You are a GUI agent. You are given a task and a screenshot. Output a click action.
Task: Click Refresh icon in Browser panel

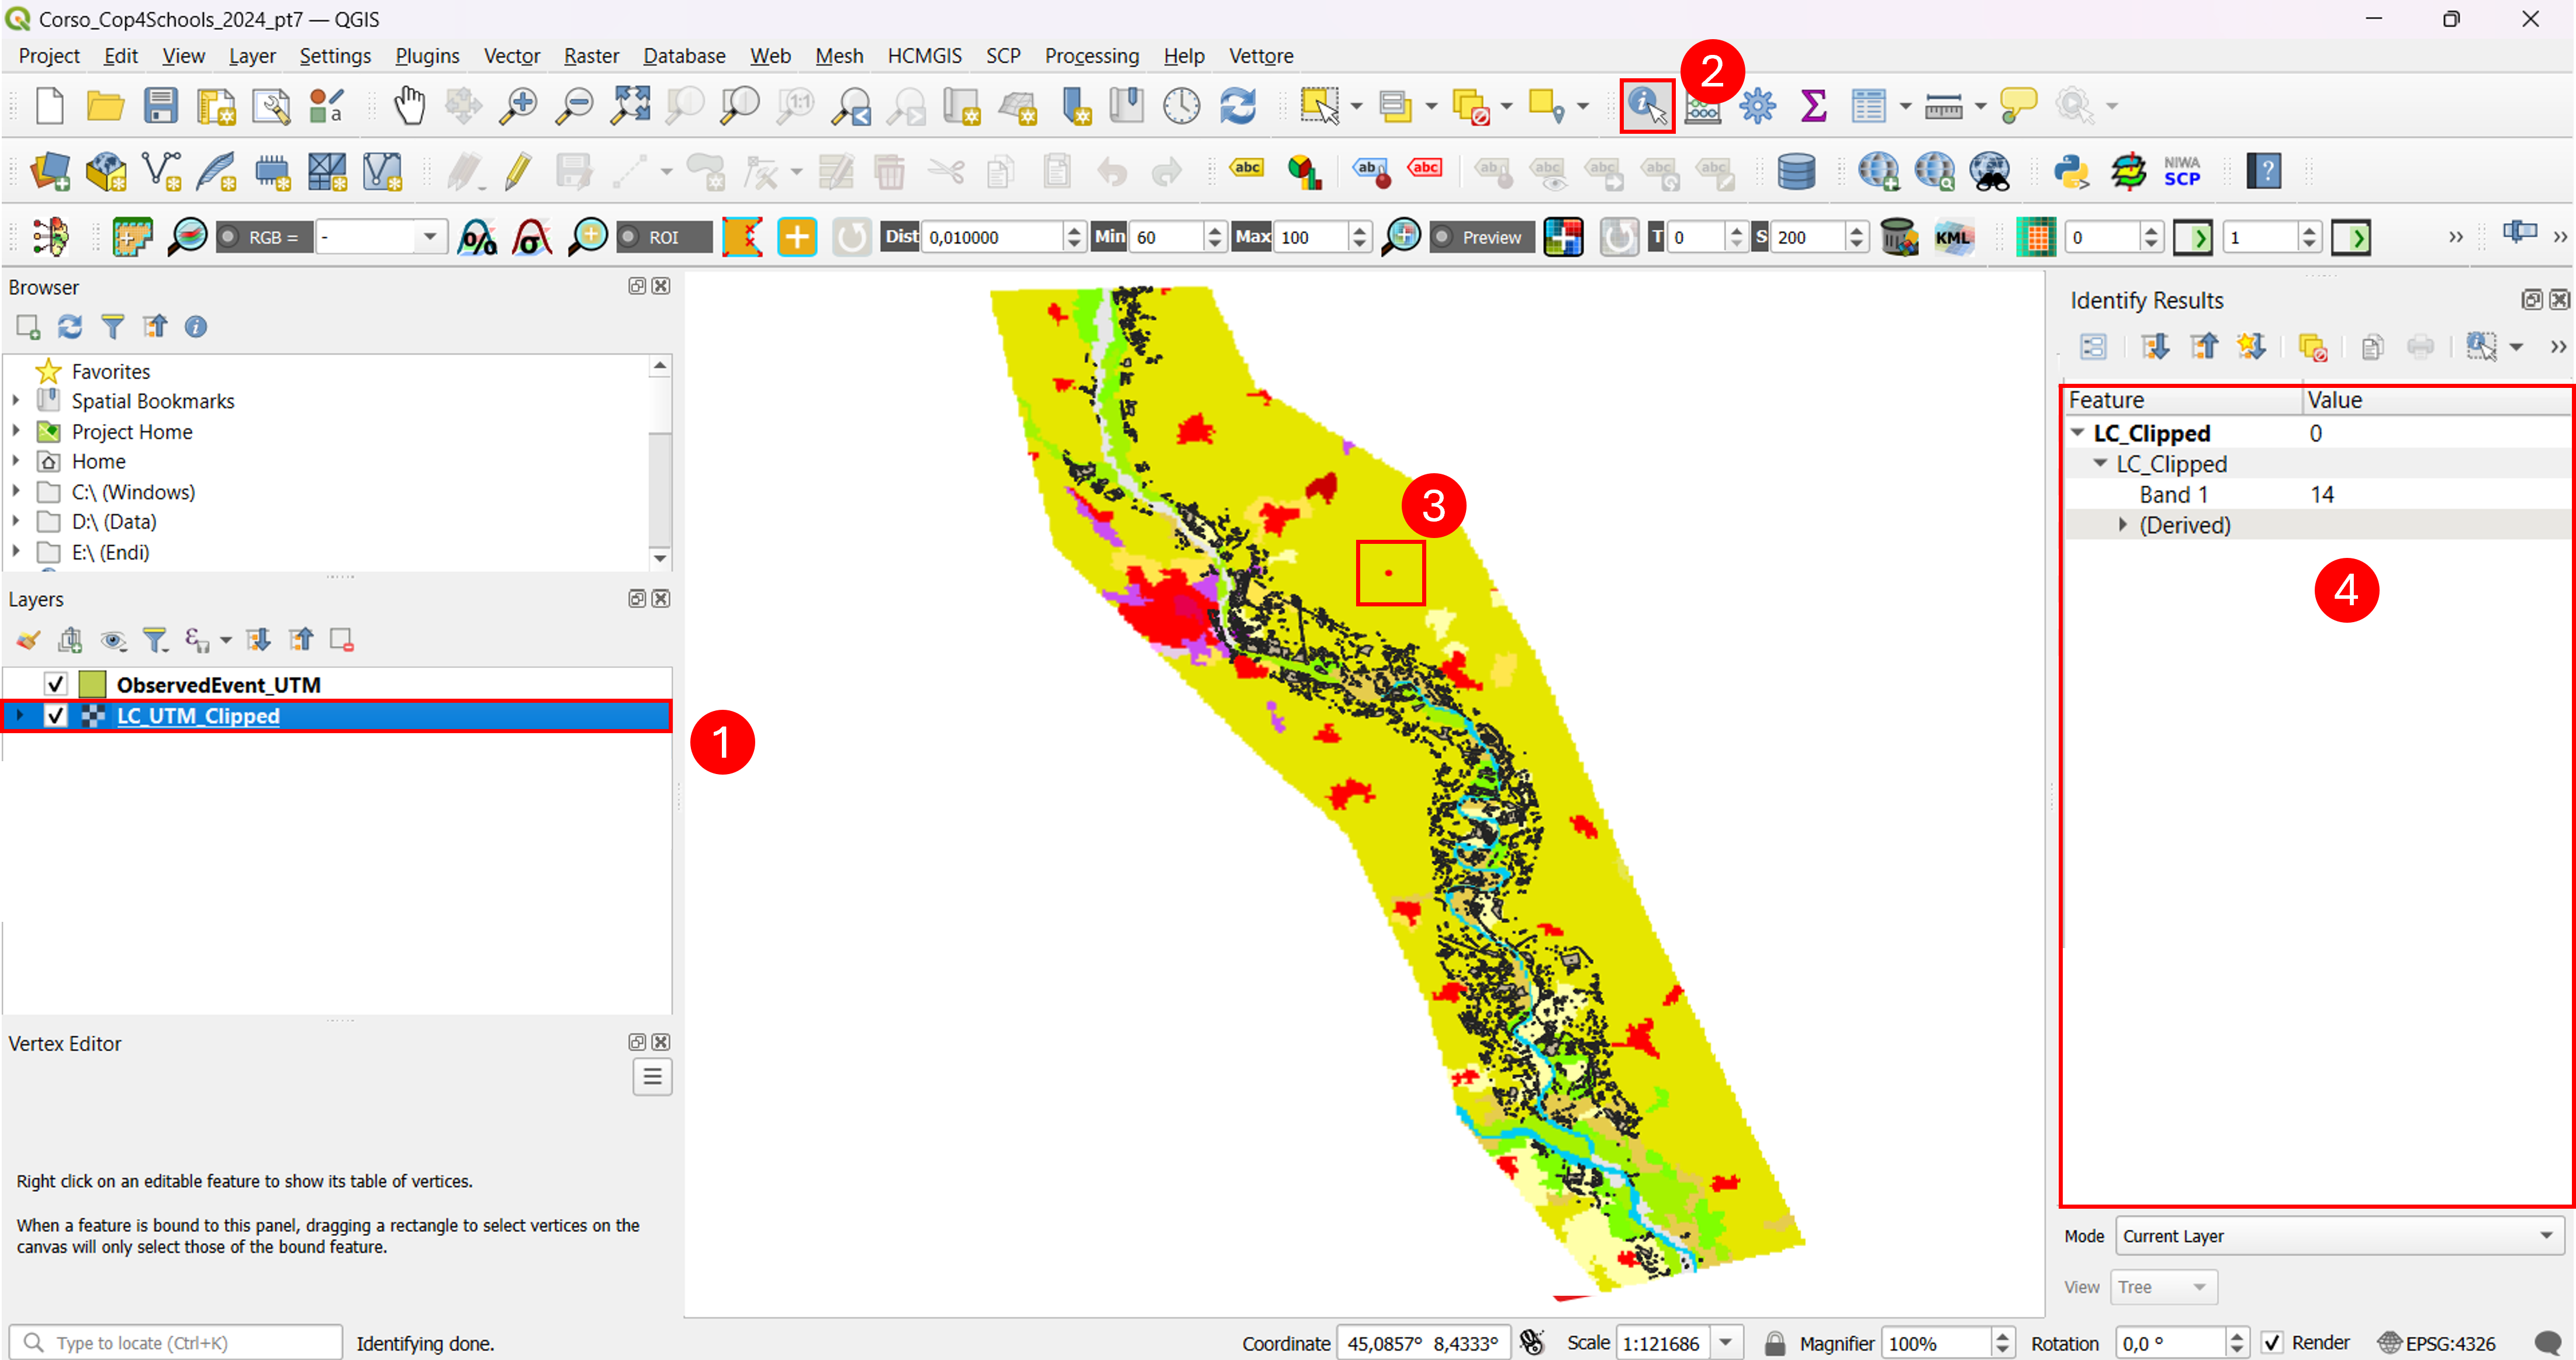[70, 327]
